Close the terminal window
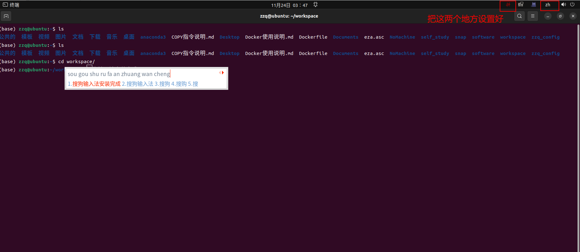Screen dimensions: 580x252 pos(573,16)
